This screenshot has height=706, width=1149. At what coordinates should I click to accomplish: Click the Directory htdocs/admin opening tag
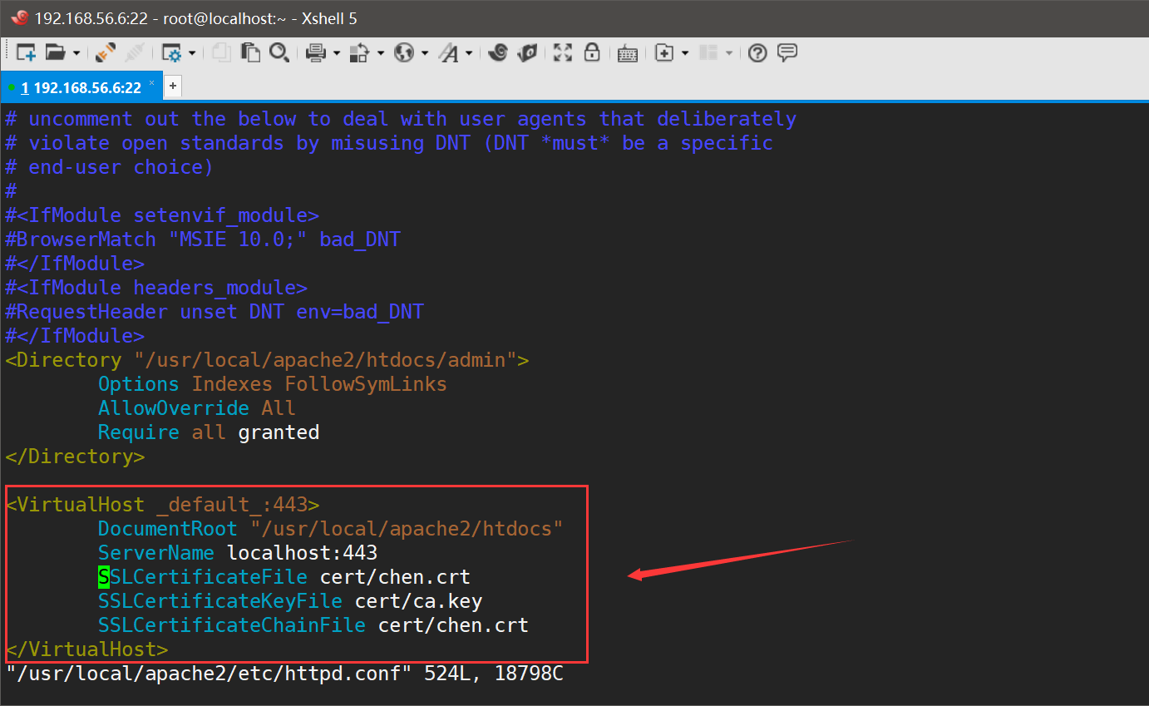pyautogui.click(x=267, y=359)
